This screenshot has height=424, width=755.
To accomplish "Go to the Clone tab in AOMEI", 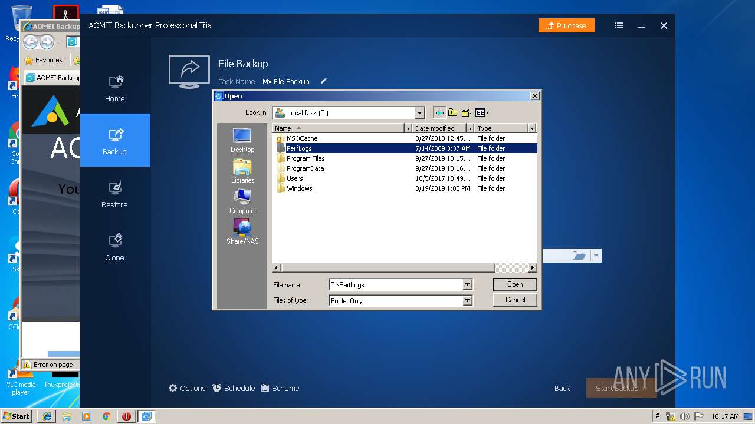I will coord(115,246).
